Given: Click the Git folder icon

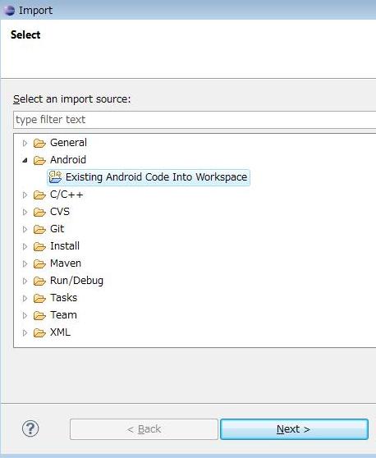Looking at the screenshot, I should (39, 229).
